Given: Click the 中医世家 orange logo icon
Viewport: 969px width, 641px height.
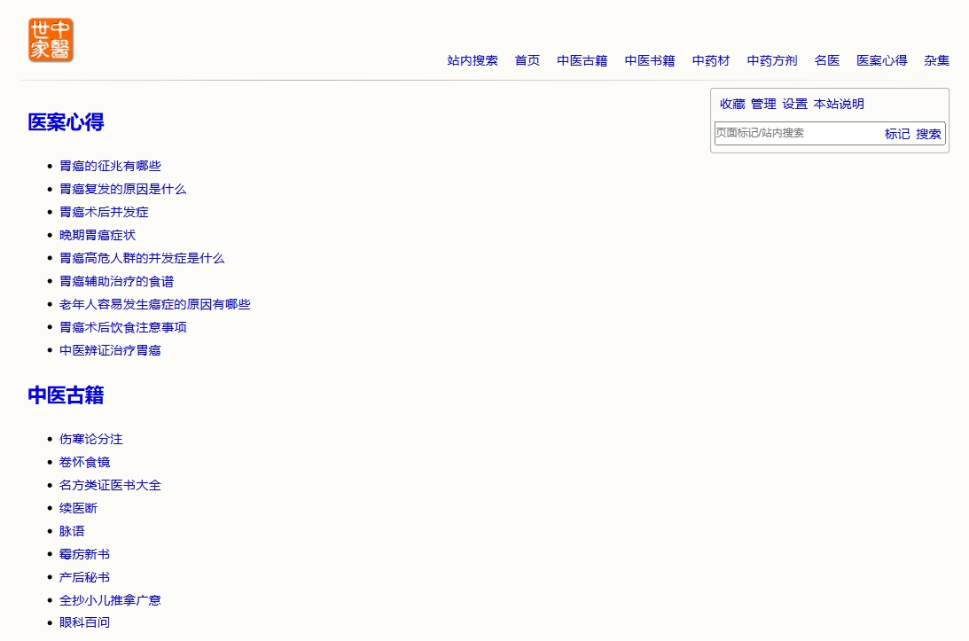Looking at the screenshot, I should point(51,40).
